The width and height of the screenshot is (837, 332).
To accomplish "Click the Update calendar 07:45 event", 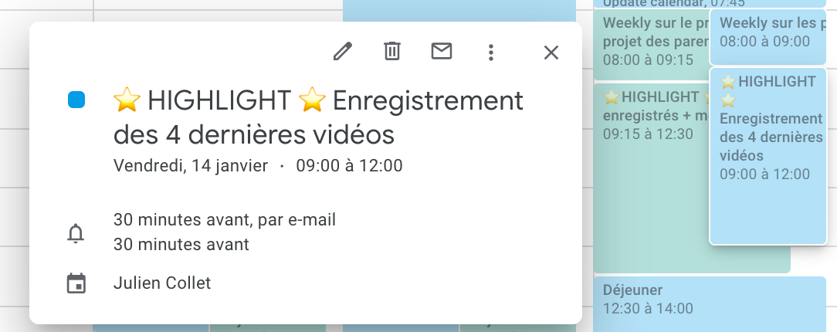I will click(x=709, y=3).
